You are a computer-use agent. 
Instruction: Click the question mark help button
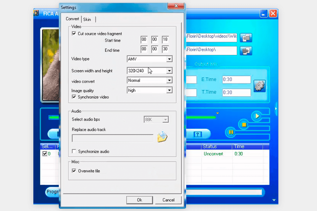click(197, 134)
